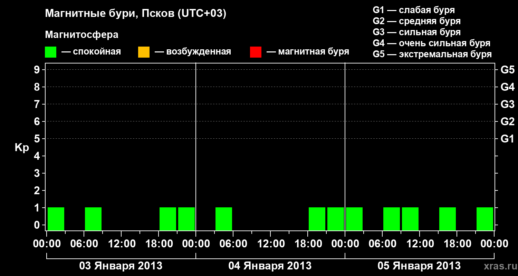Select the 21:00–00:00 bar on 03 Января
518x276 pixels.
[186, 219]
